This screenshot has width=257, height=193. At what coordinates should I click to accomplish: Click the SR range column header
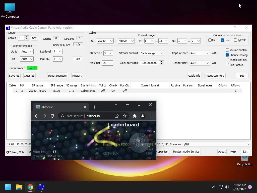coord(37,85)
